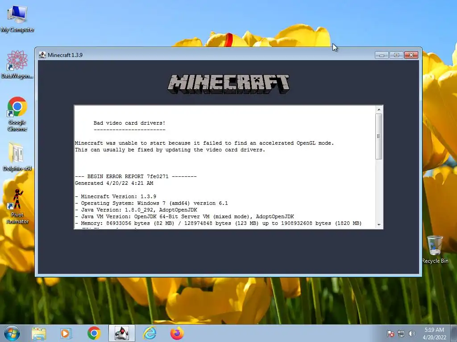This screenshot has height=342, width=457.
Task: Click the Java Minecraft taskbar button
Action: click(122, 333)
